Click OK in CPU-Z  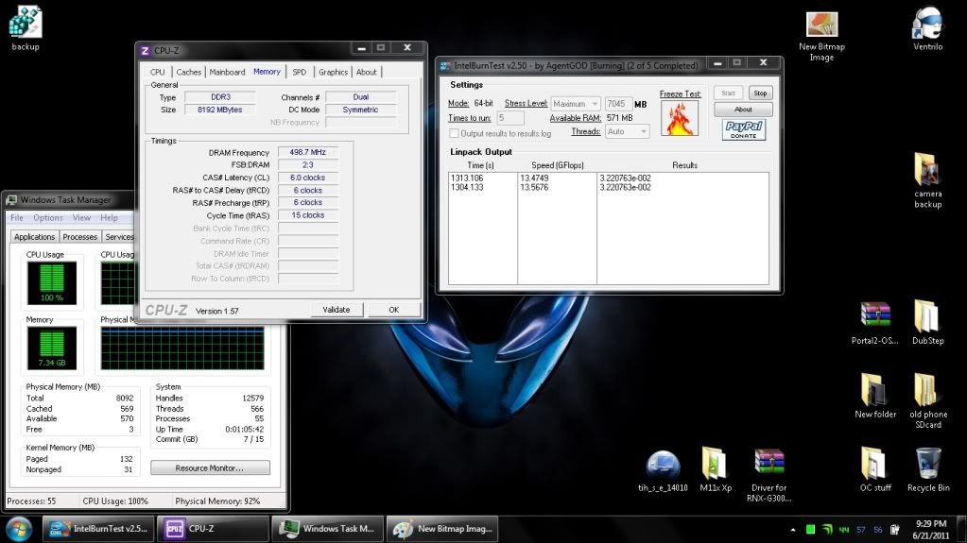393,310
